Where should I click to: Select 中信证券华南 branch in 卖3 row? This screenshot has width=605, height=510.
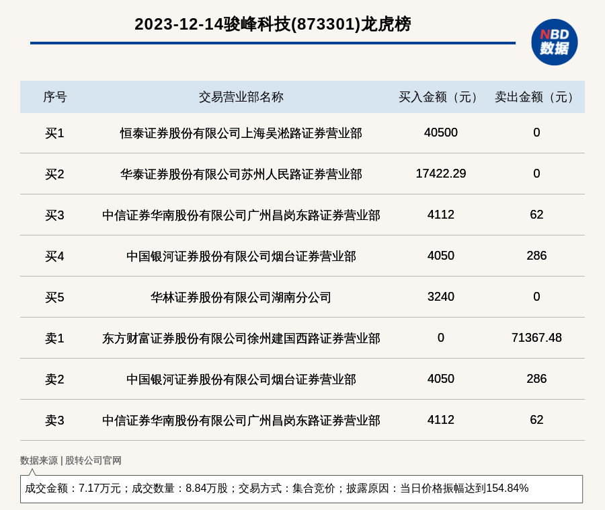[x=241, y=421]
